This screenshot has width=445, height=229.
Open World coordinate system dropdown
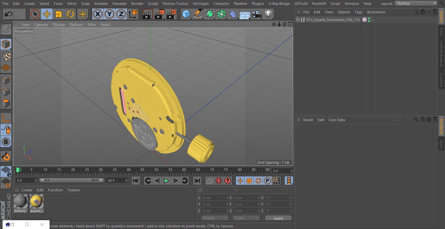click(215, 218)
